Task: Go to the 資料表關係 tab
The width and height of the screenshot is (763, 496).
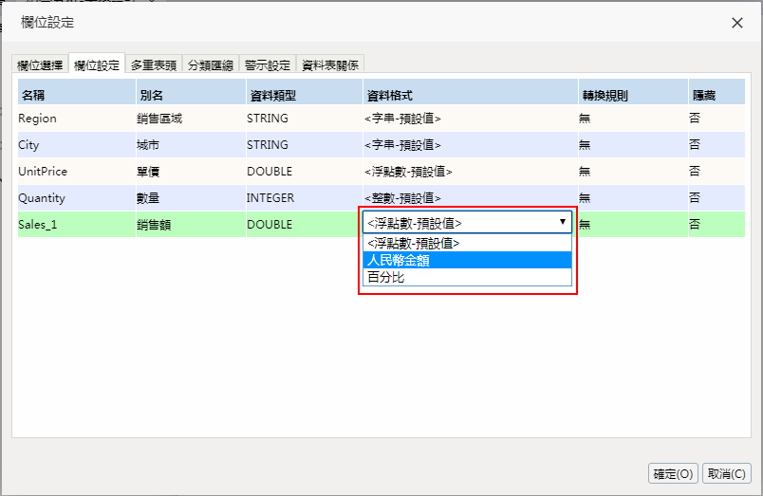Action: pos(330,65)
